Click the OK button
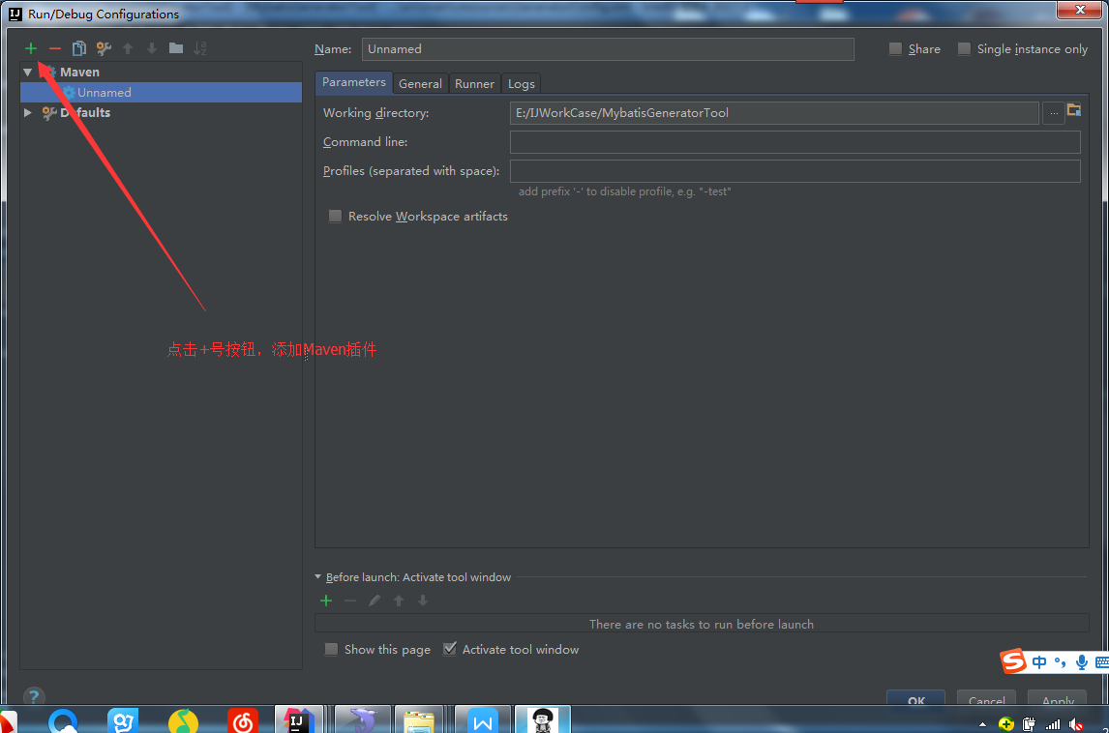The width and height of the screenshot is (1109, 733). pos(915,698)
